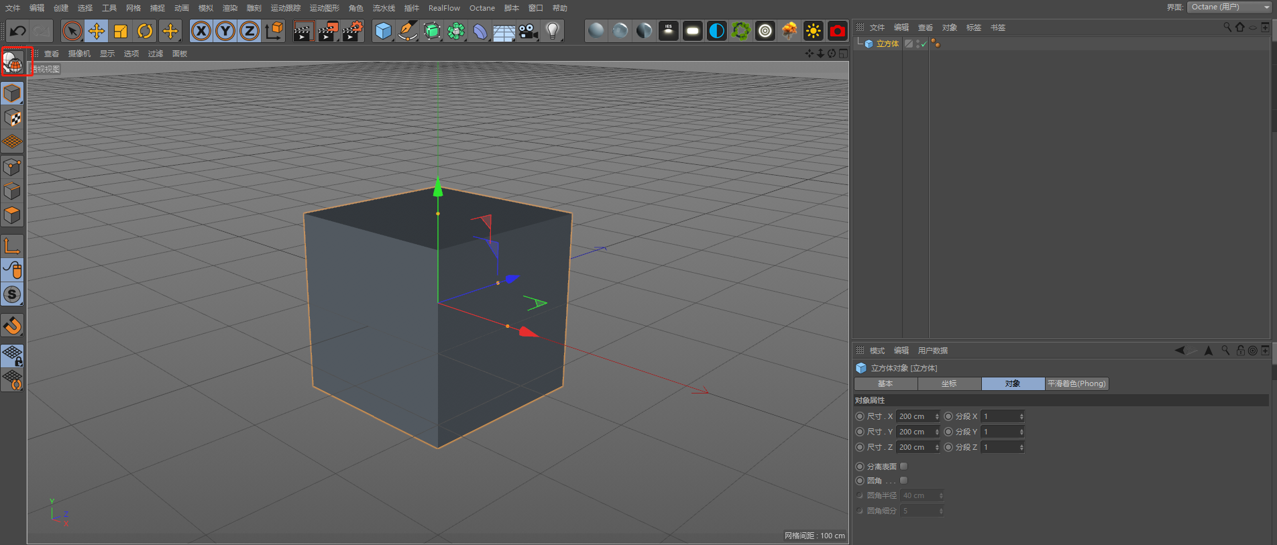The height and width of the screenshot is (545, 1277).
Task: Open the deformer tool icon
Action: [480, 31]
